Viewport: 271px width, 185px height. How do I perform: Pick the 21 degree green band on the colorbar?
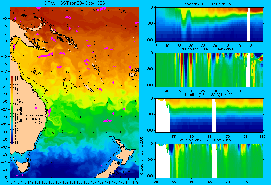12,110
